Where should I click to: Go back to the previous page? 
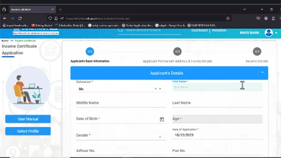tap(5, 18)
